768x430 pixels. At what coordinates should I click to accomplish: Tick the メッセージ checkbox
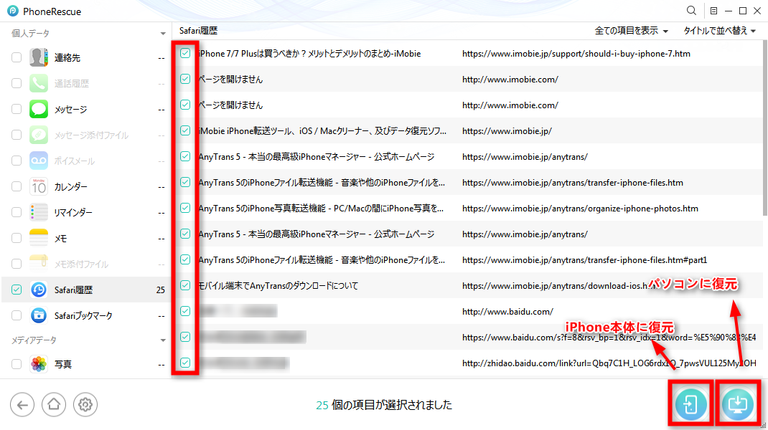click(17, 109)
